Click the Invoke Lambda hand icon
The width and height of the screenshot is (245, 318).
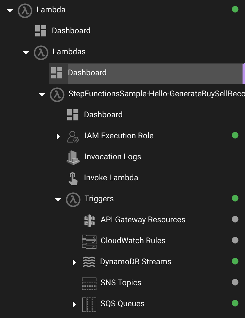tap(73, 179)
